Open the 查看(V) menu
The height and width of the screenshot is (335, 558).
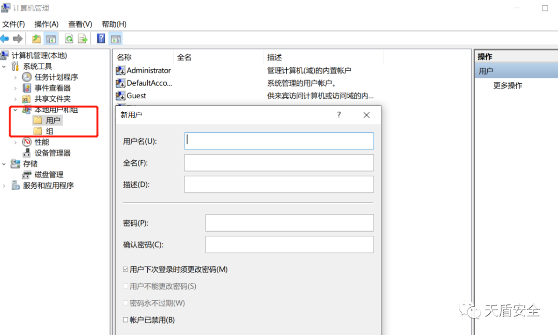tap(80, 24)
